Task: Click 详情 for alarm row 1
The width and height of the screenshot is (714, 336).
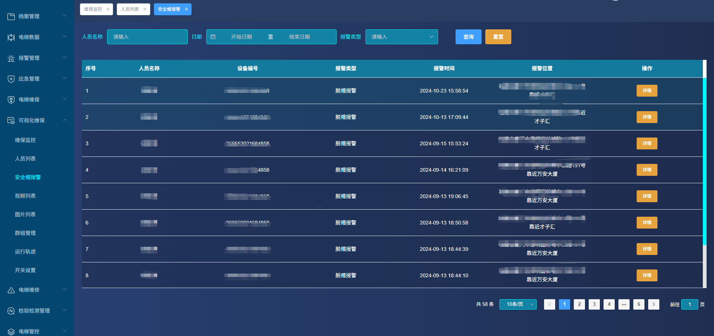Action: tap(647, 91)
